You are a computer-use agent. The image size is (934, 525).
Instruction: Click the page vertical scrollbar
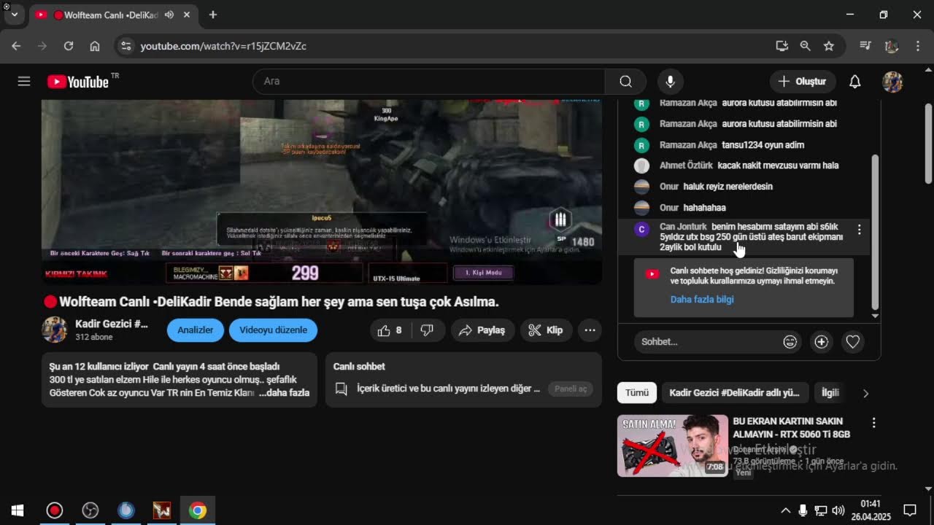point(928,143)
